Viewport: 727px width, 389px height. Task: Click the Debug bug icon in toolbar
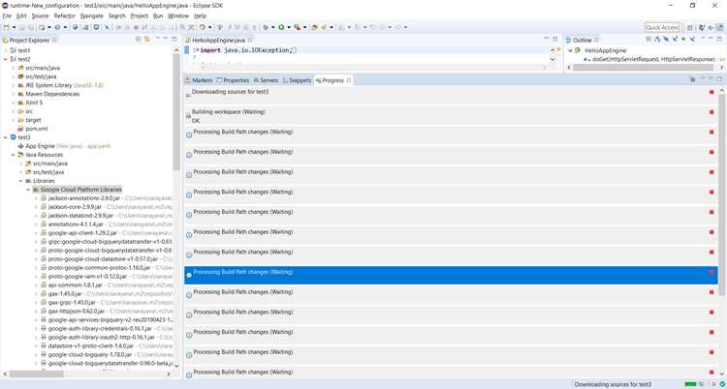(x=266, y=27)
